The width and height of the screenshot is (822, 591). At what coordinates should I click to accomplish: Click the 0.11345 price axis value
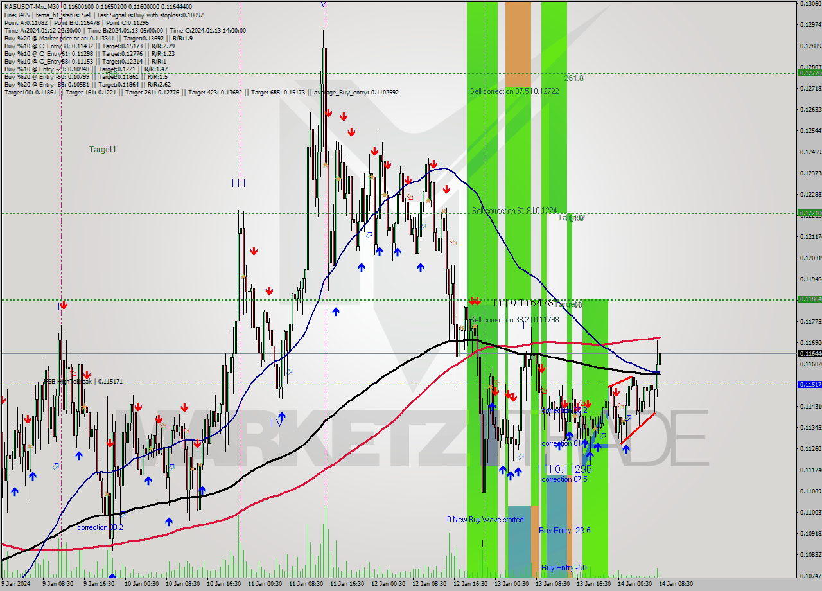click(810, 427)
